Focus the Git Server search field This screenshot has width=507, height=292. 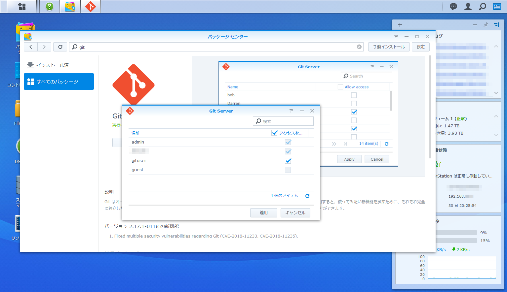click(x=283, y=121)
